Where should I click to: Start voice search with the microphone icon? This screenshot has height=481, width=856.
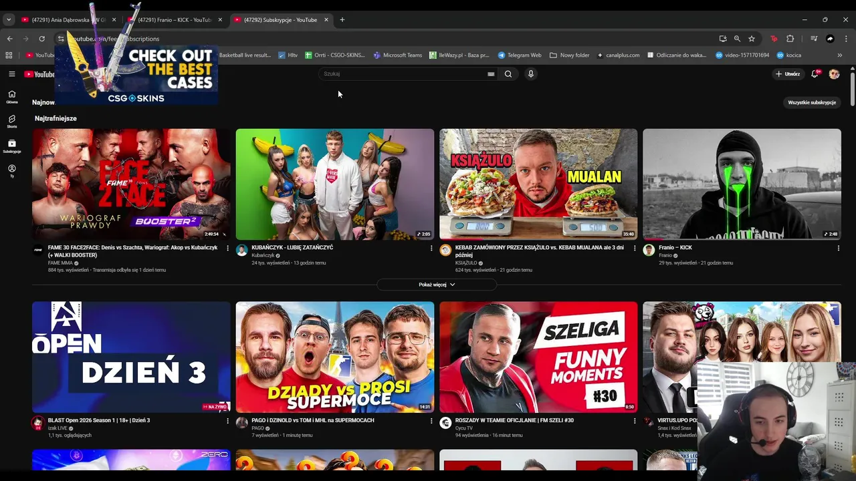point(530,74)
